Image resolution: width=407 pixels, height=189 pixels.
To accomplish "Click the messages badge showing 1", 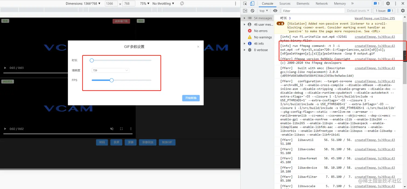I will (x=376, y=3).
